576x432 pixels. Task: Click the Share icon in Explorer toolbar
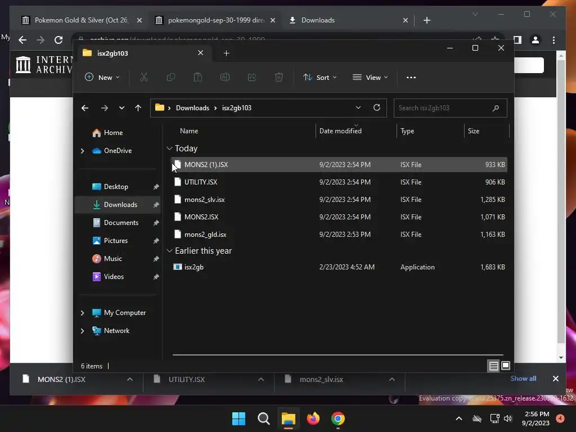(252, 77)
